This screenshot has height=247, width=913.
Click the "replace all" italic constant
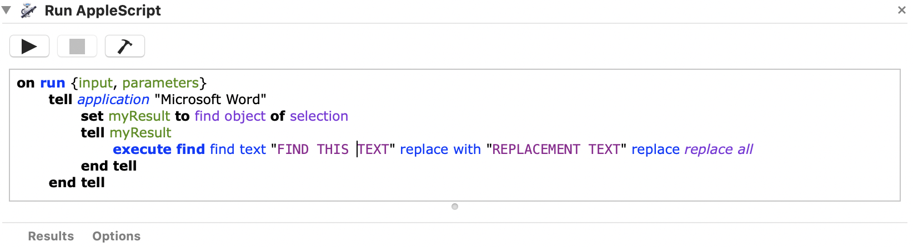719,150
